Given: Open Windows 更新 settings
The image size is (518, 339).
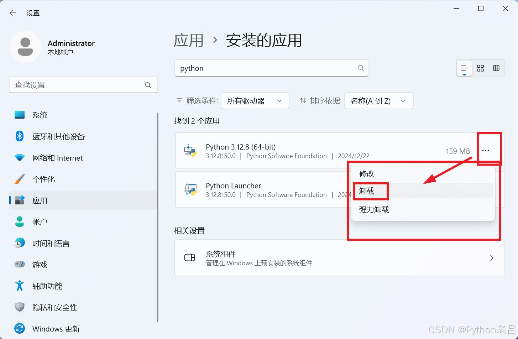Looking at the screenshot, I should point(83,329).
